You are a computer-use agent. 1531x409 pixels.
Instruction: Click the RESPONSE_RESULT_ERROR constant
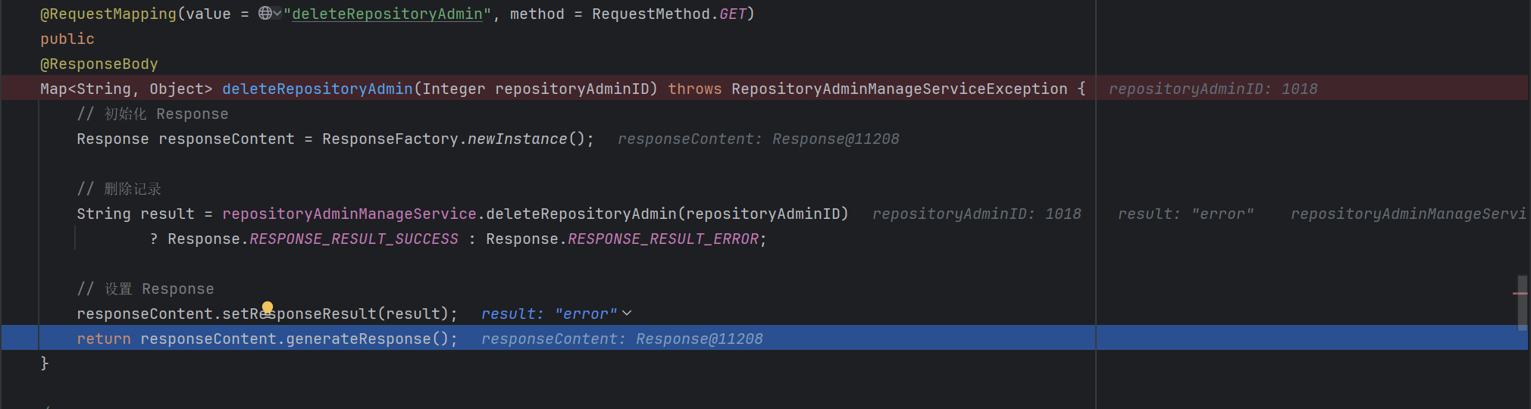(663, 239)
